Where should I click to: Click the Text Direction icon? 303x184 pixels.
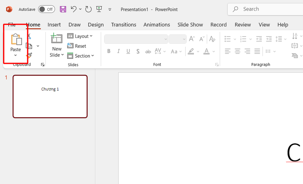[x=295, y=36]
